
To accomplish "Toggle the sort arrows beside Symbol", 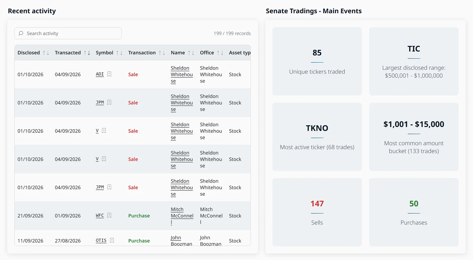I will point(119,53).
